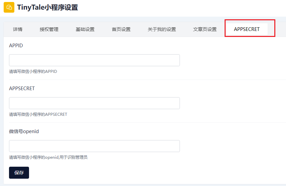Image resolution: width=286 pixels, height=186 pixels.
Task: Focus the 微信号openid input field
Action: tap(94, 146)
